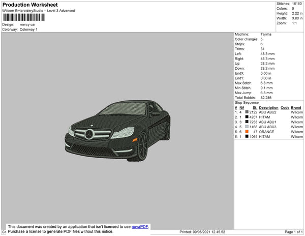Screen dimensions: 305x236
Task: Select the ORANGE thread color swatch
Action: [x=247, y=132]
